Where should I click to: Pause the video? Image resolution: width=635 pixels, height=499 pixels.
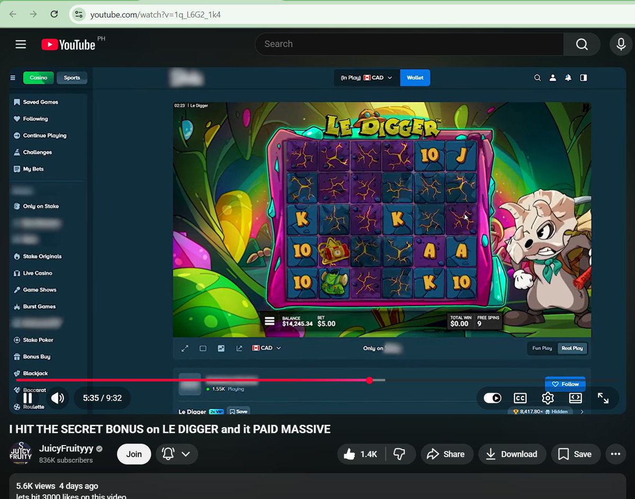(28, 398)
